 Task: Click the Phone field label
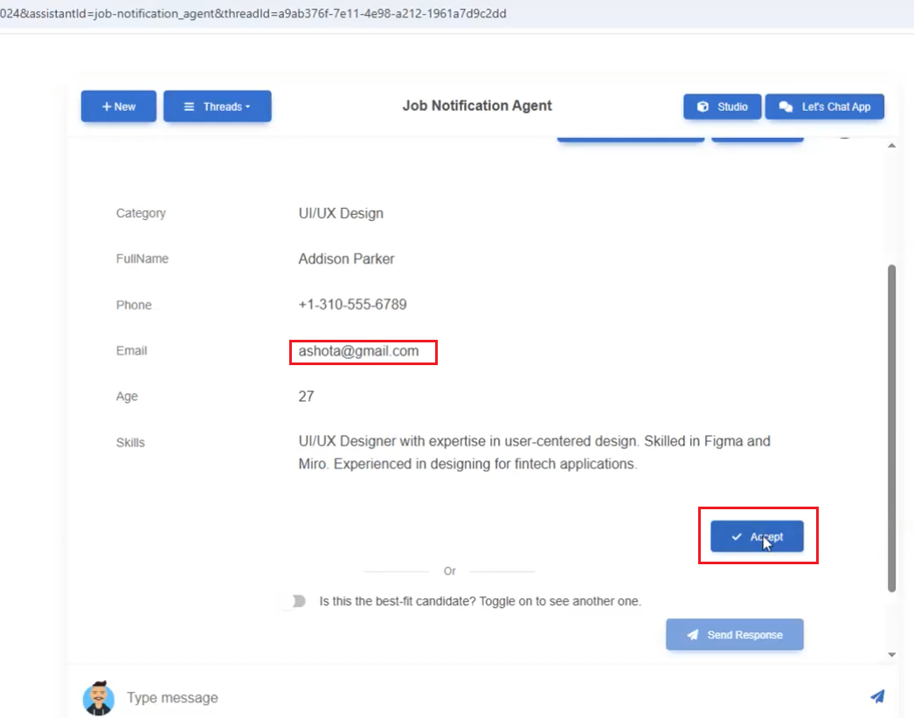[x=134, y=305]
